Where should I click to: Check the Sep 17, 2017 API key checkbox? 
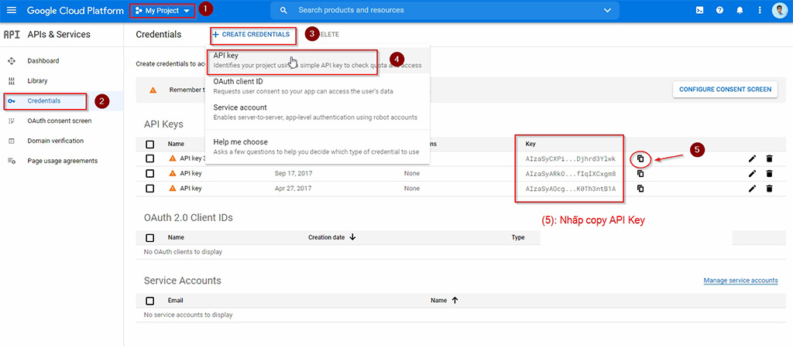pos(149,173)
